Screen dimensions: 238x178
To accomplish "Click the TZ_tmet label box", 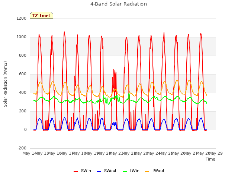I will pyautogui.click(x=41, y=16).
